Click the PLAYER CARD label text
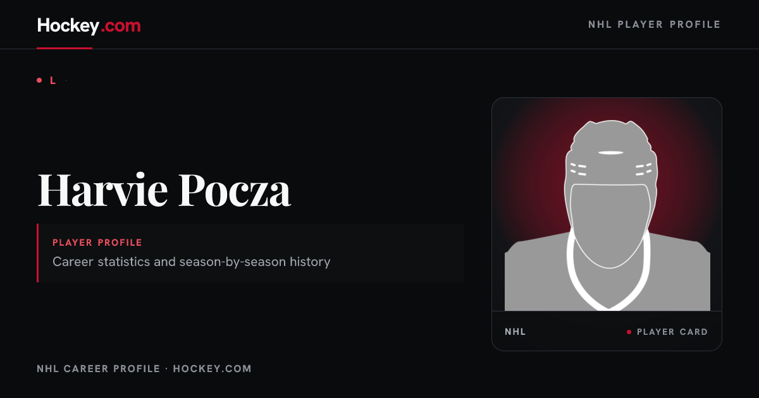This screenshot has height=398, width=759. 672,332
